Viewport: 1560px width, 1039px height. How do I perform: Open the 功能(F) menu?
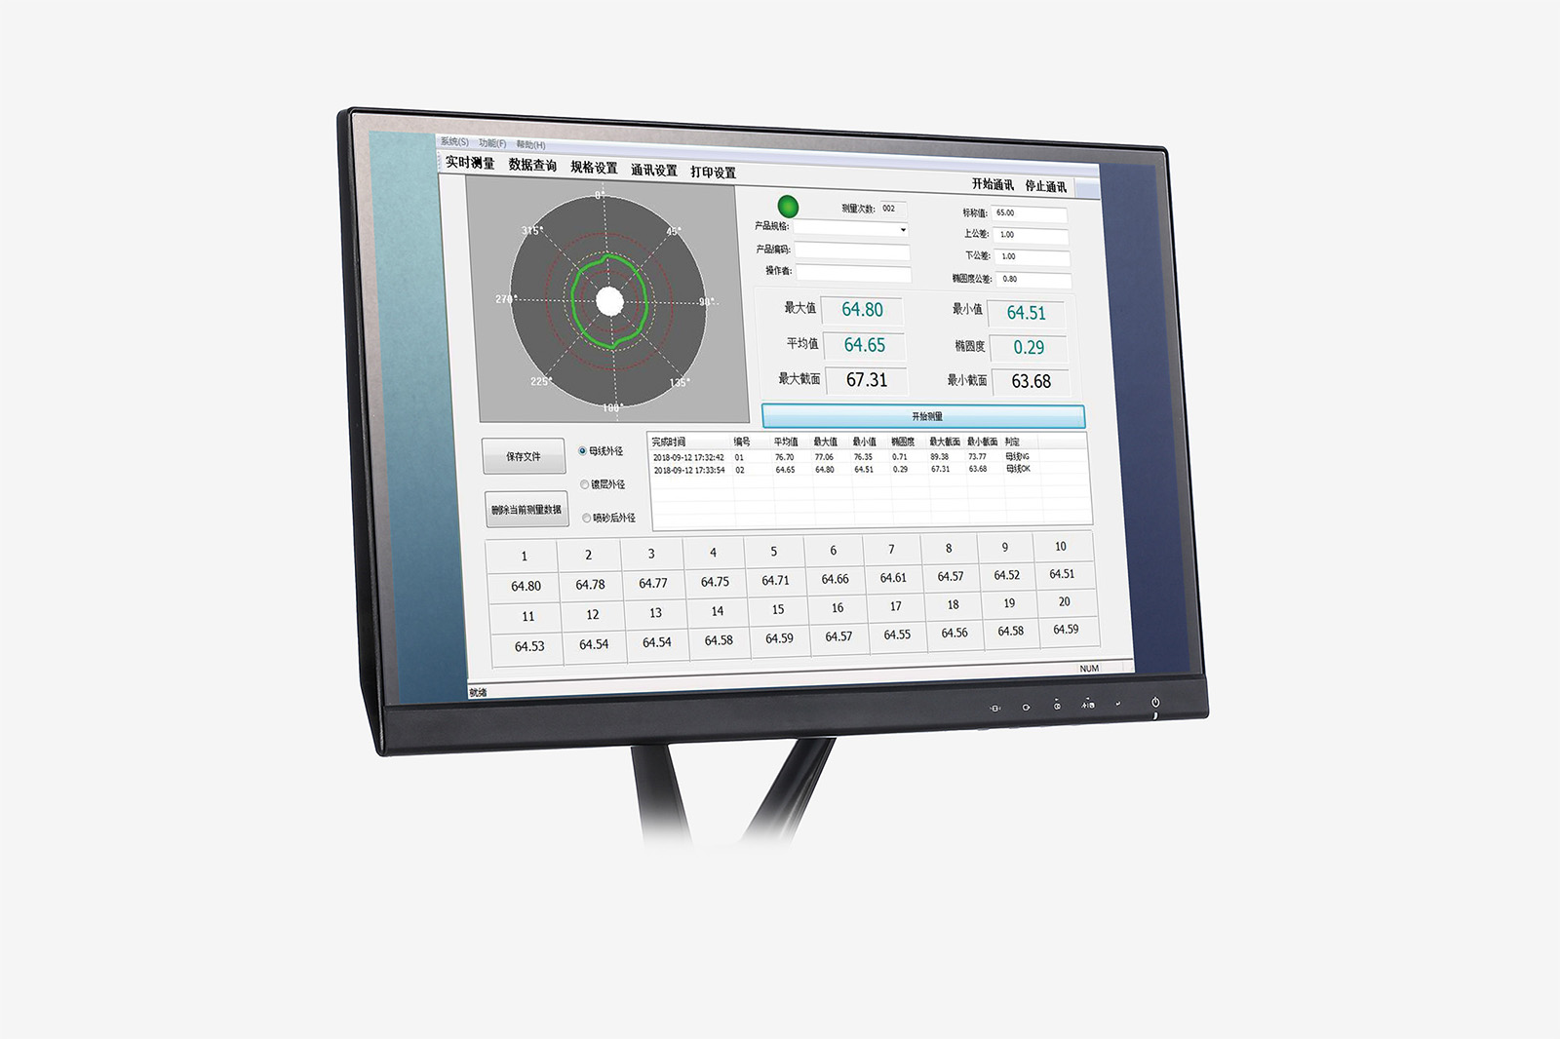click(x=492, y=143)
